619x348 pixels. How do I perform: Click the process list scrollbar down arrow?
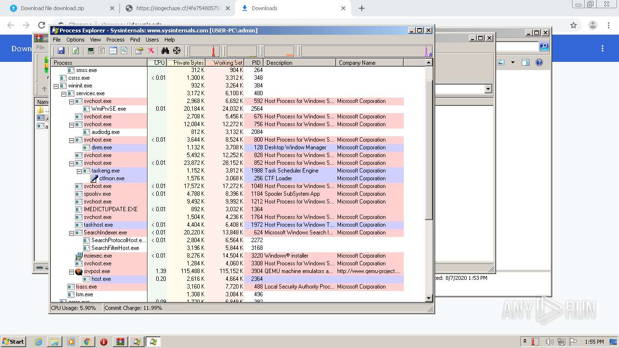tap(429, 298)
